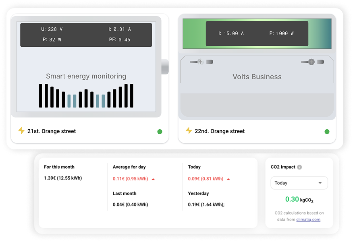Click the side button on the Smart energy device
Viewport: 353px width, 242px height.
pos(165,68)
